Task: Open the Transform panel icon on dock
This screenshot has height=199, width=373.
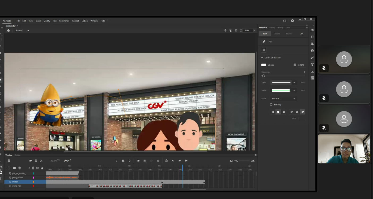Action: [x=312, y=37]
